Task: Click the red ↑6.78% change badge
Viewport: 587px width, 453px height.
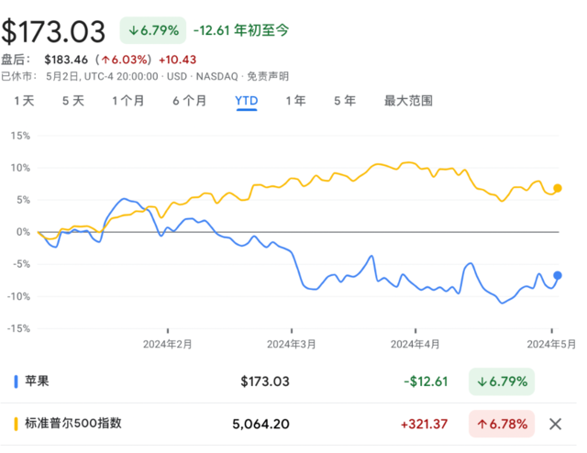Action: click(x=503, y=424)
